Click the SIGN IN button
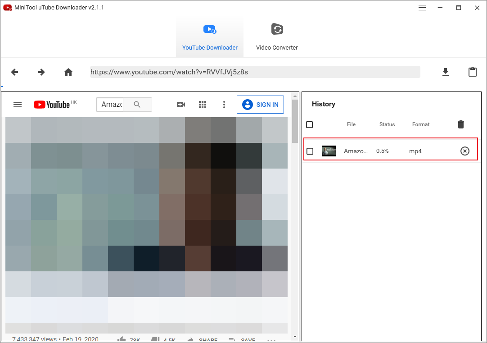 [x=260, y=105]
